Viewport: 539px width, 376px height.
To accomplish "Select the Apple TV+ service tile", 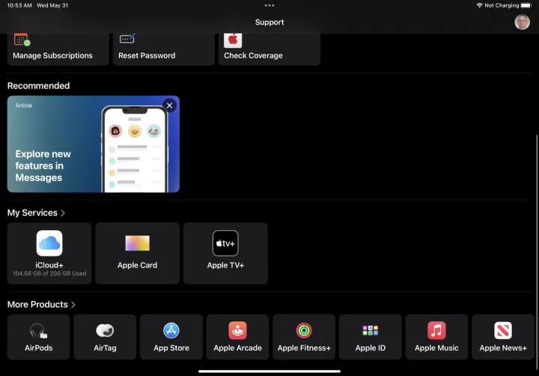I will click(225, 253).
